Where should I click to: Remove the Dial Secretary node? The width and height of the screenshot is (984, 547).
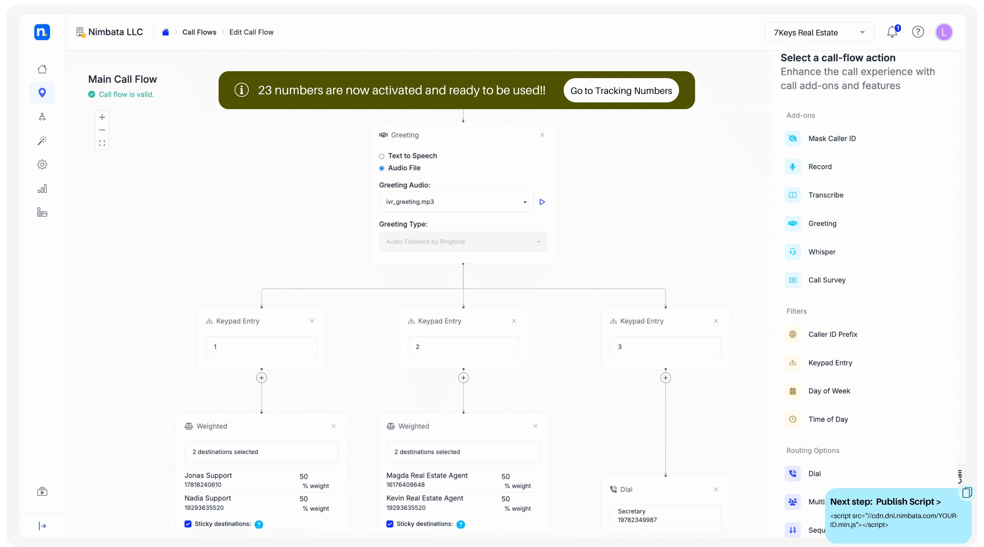[x=716, y=490]
